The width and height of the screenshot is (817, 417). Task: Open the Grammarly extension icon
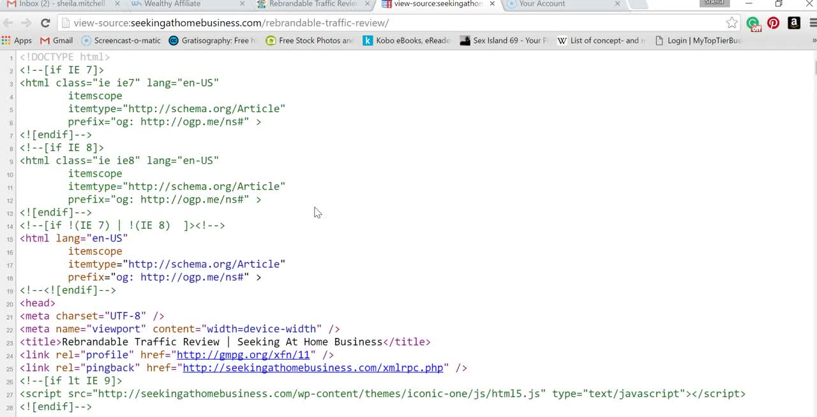tap(753, 24)
